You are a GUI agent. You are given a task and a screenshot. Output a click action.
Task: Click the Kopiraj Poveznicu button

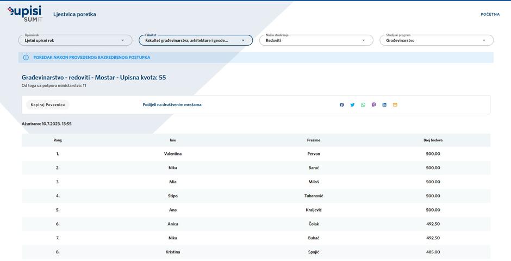[x=48, y=105]
